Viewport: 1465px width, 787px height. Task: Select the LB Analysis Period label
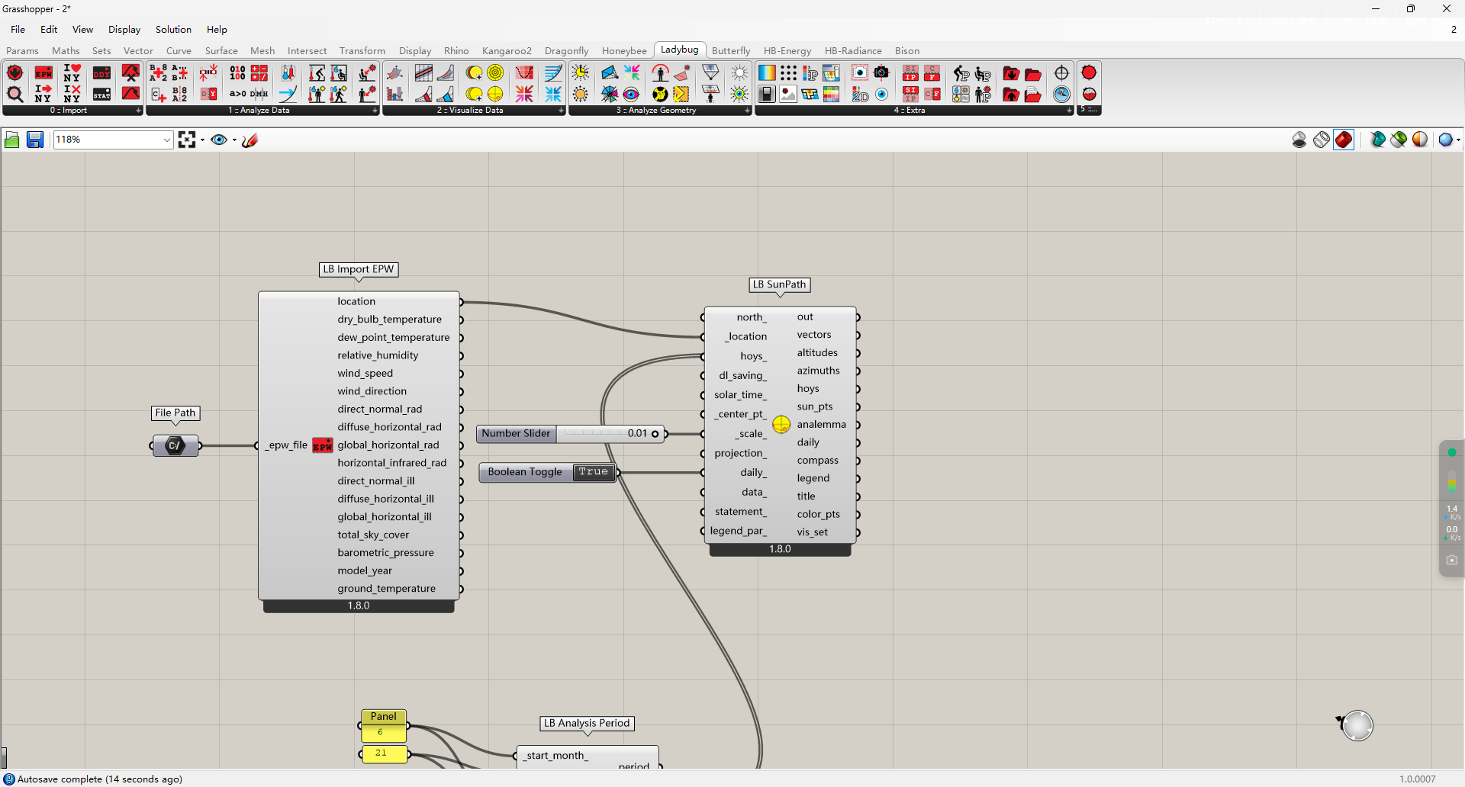587,723
